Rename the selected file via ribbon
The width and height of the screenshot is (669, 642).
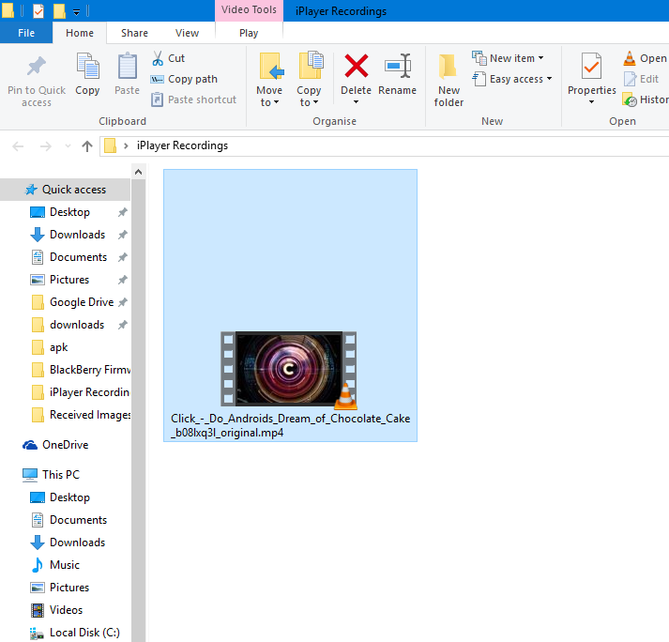pyautogui.click(x=397, y=73)
